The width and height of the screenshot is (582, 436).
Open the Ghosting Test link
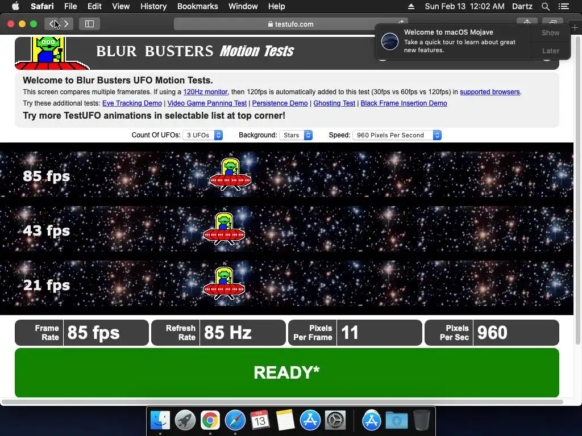[334, 103]
